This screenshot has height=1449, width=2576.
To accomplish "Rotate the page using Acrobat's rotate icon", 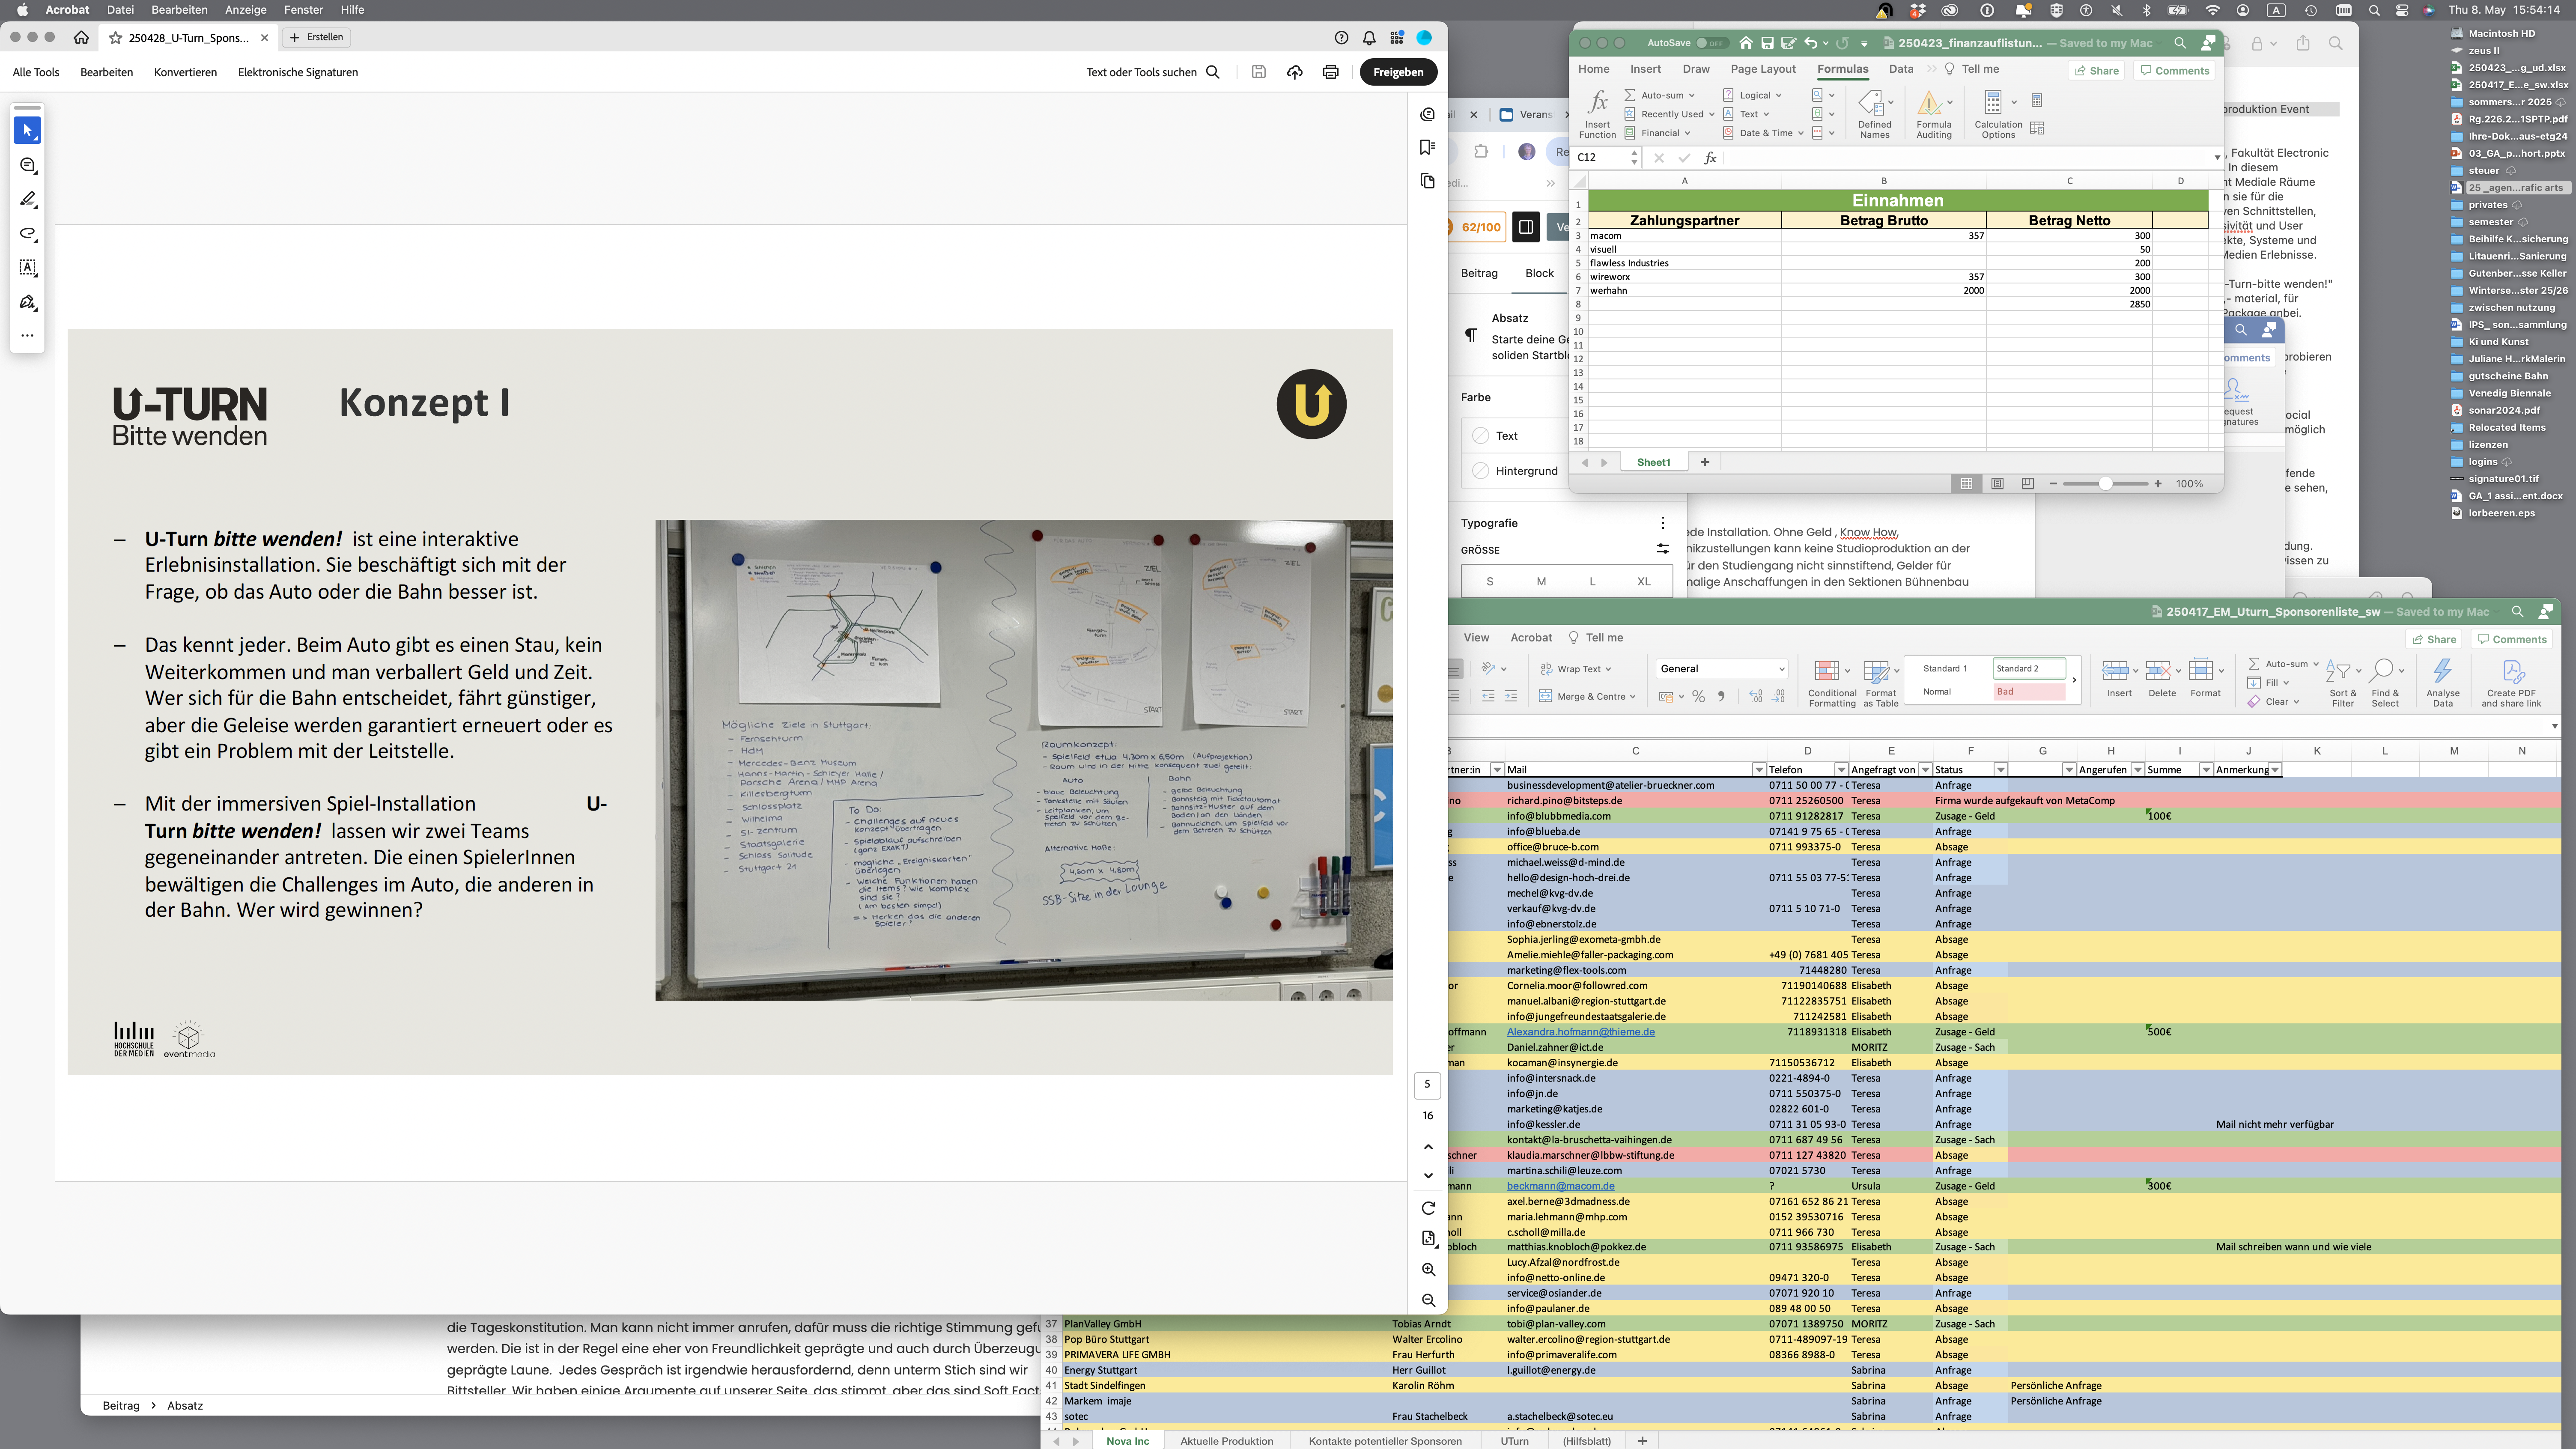I will pos(1428,1208).
